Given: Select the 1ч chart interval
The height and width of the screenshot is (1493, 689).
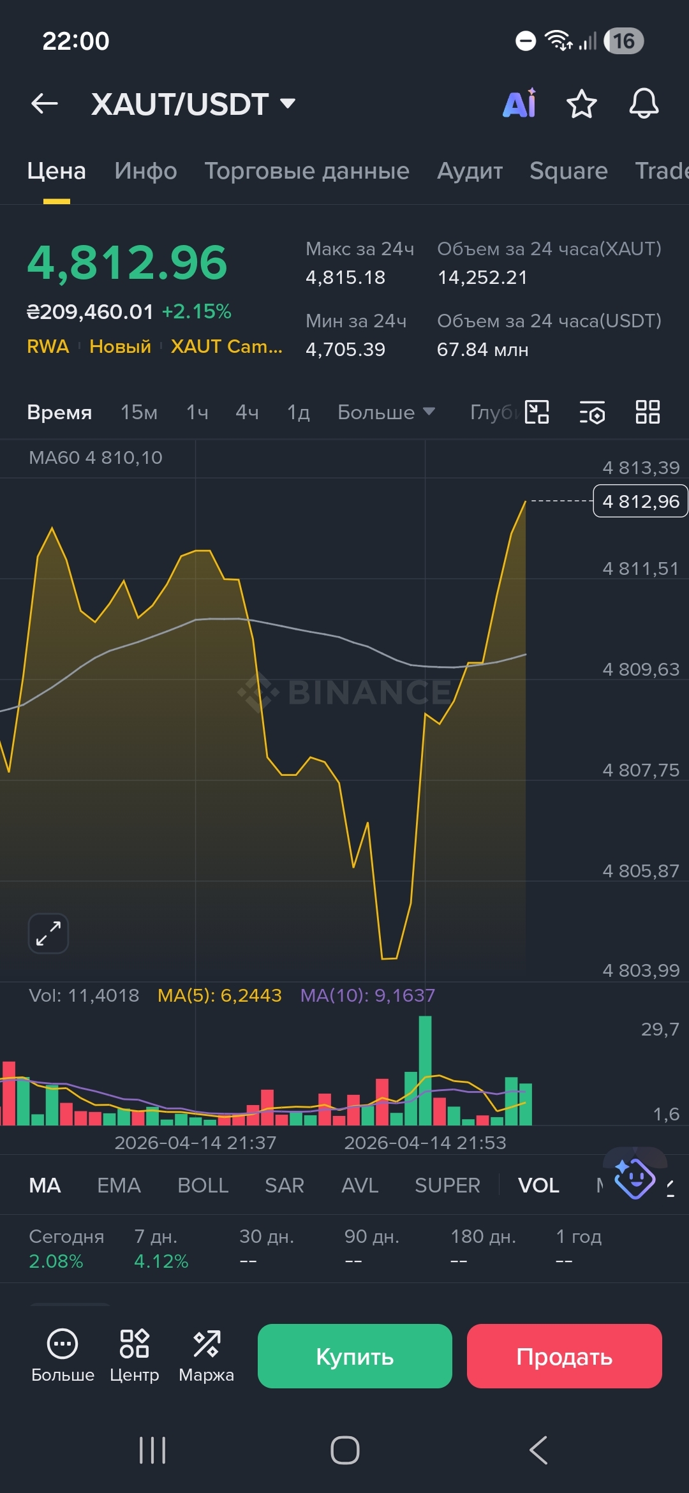Looking at the screenshot, I should [197, 412].
